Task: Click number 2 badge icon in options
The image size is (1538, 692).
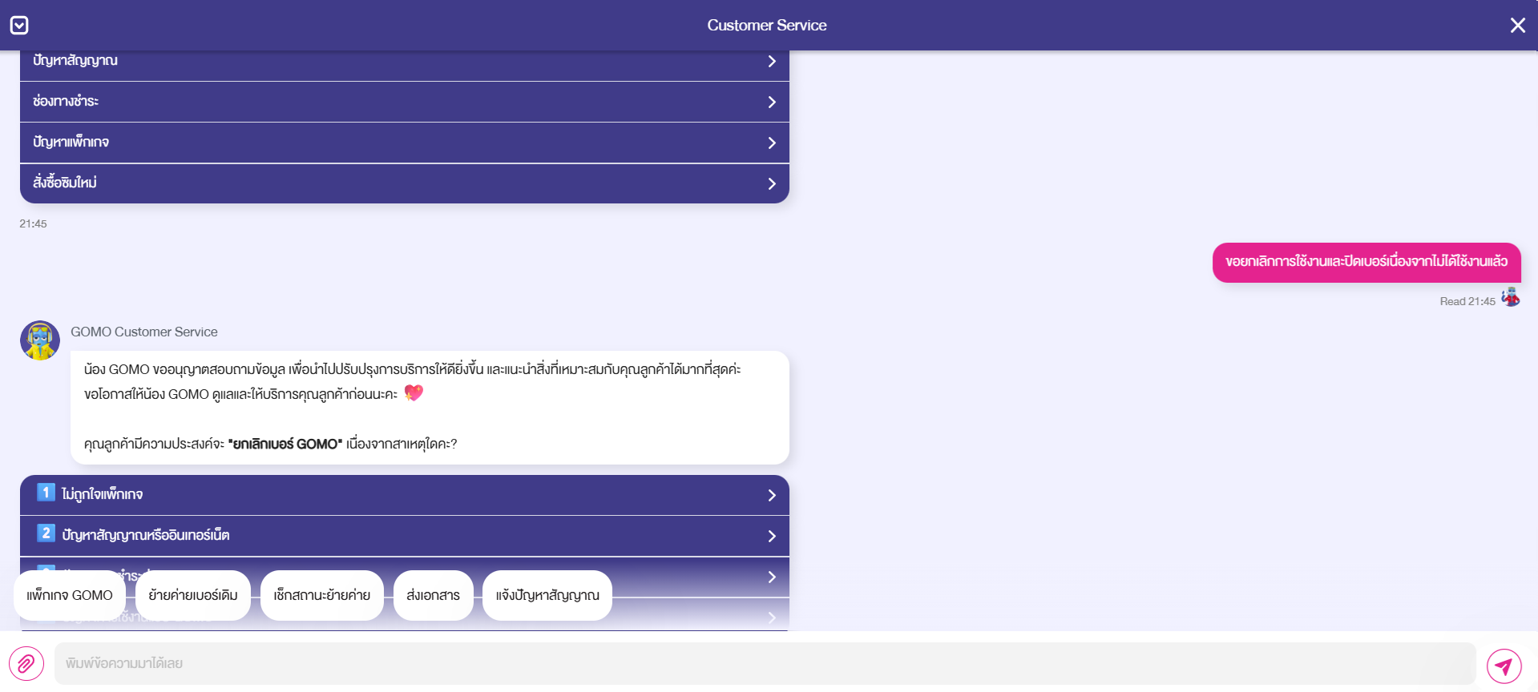Action: (x=46, y=533)
